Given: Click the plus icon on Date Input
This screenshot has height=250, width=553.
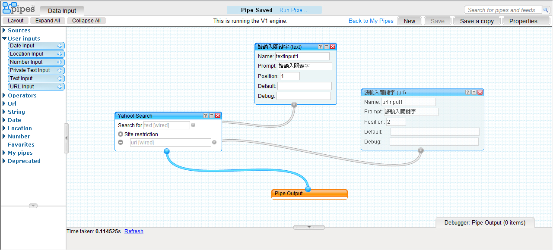Looking at the screenshot, I should 60,46.
